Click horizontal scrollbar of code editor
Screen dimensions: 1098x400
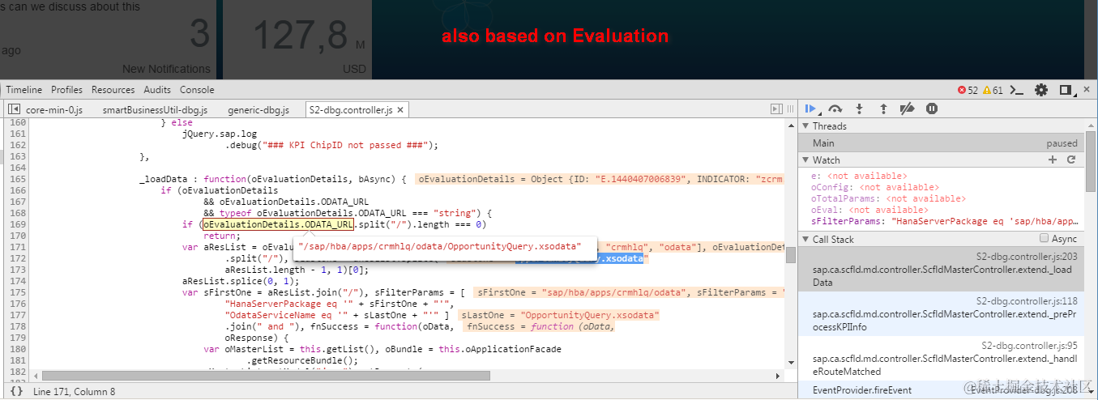(266, 376)
